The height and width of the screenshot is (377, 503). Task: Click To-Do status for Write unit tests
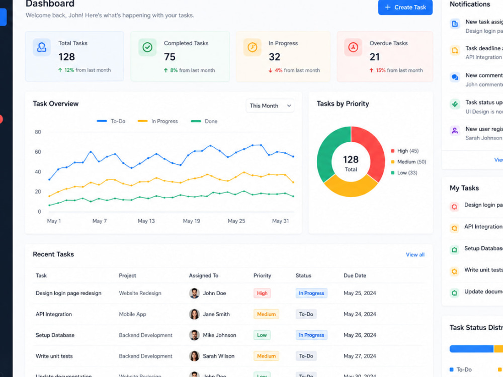click(306, 356)
